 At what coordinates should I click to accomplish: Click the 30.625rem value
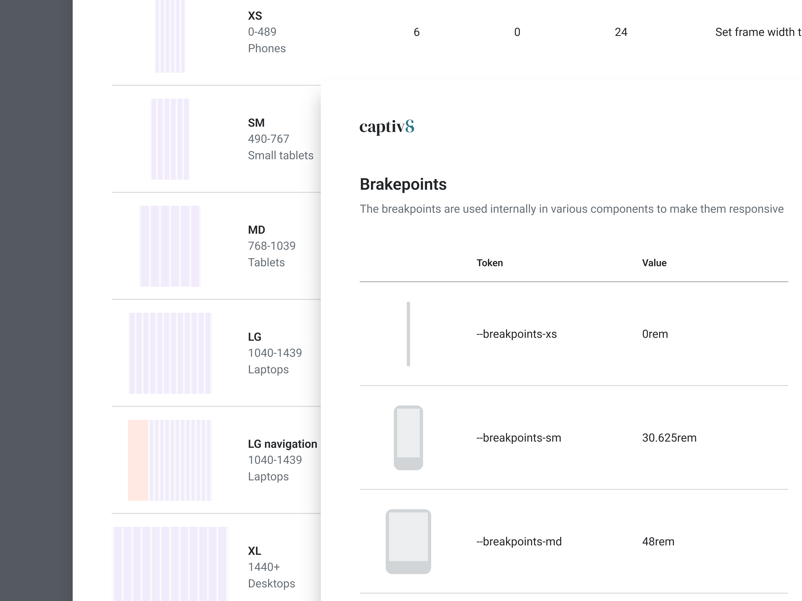click(669, 438)
